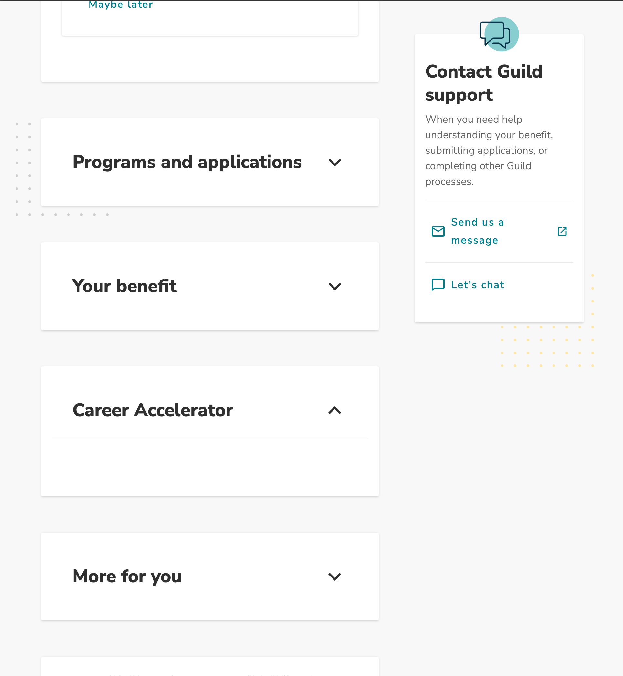Click the Career Accelerator heading

click(x=153, y=411)
